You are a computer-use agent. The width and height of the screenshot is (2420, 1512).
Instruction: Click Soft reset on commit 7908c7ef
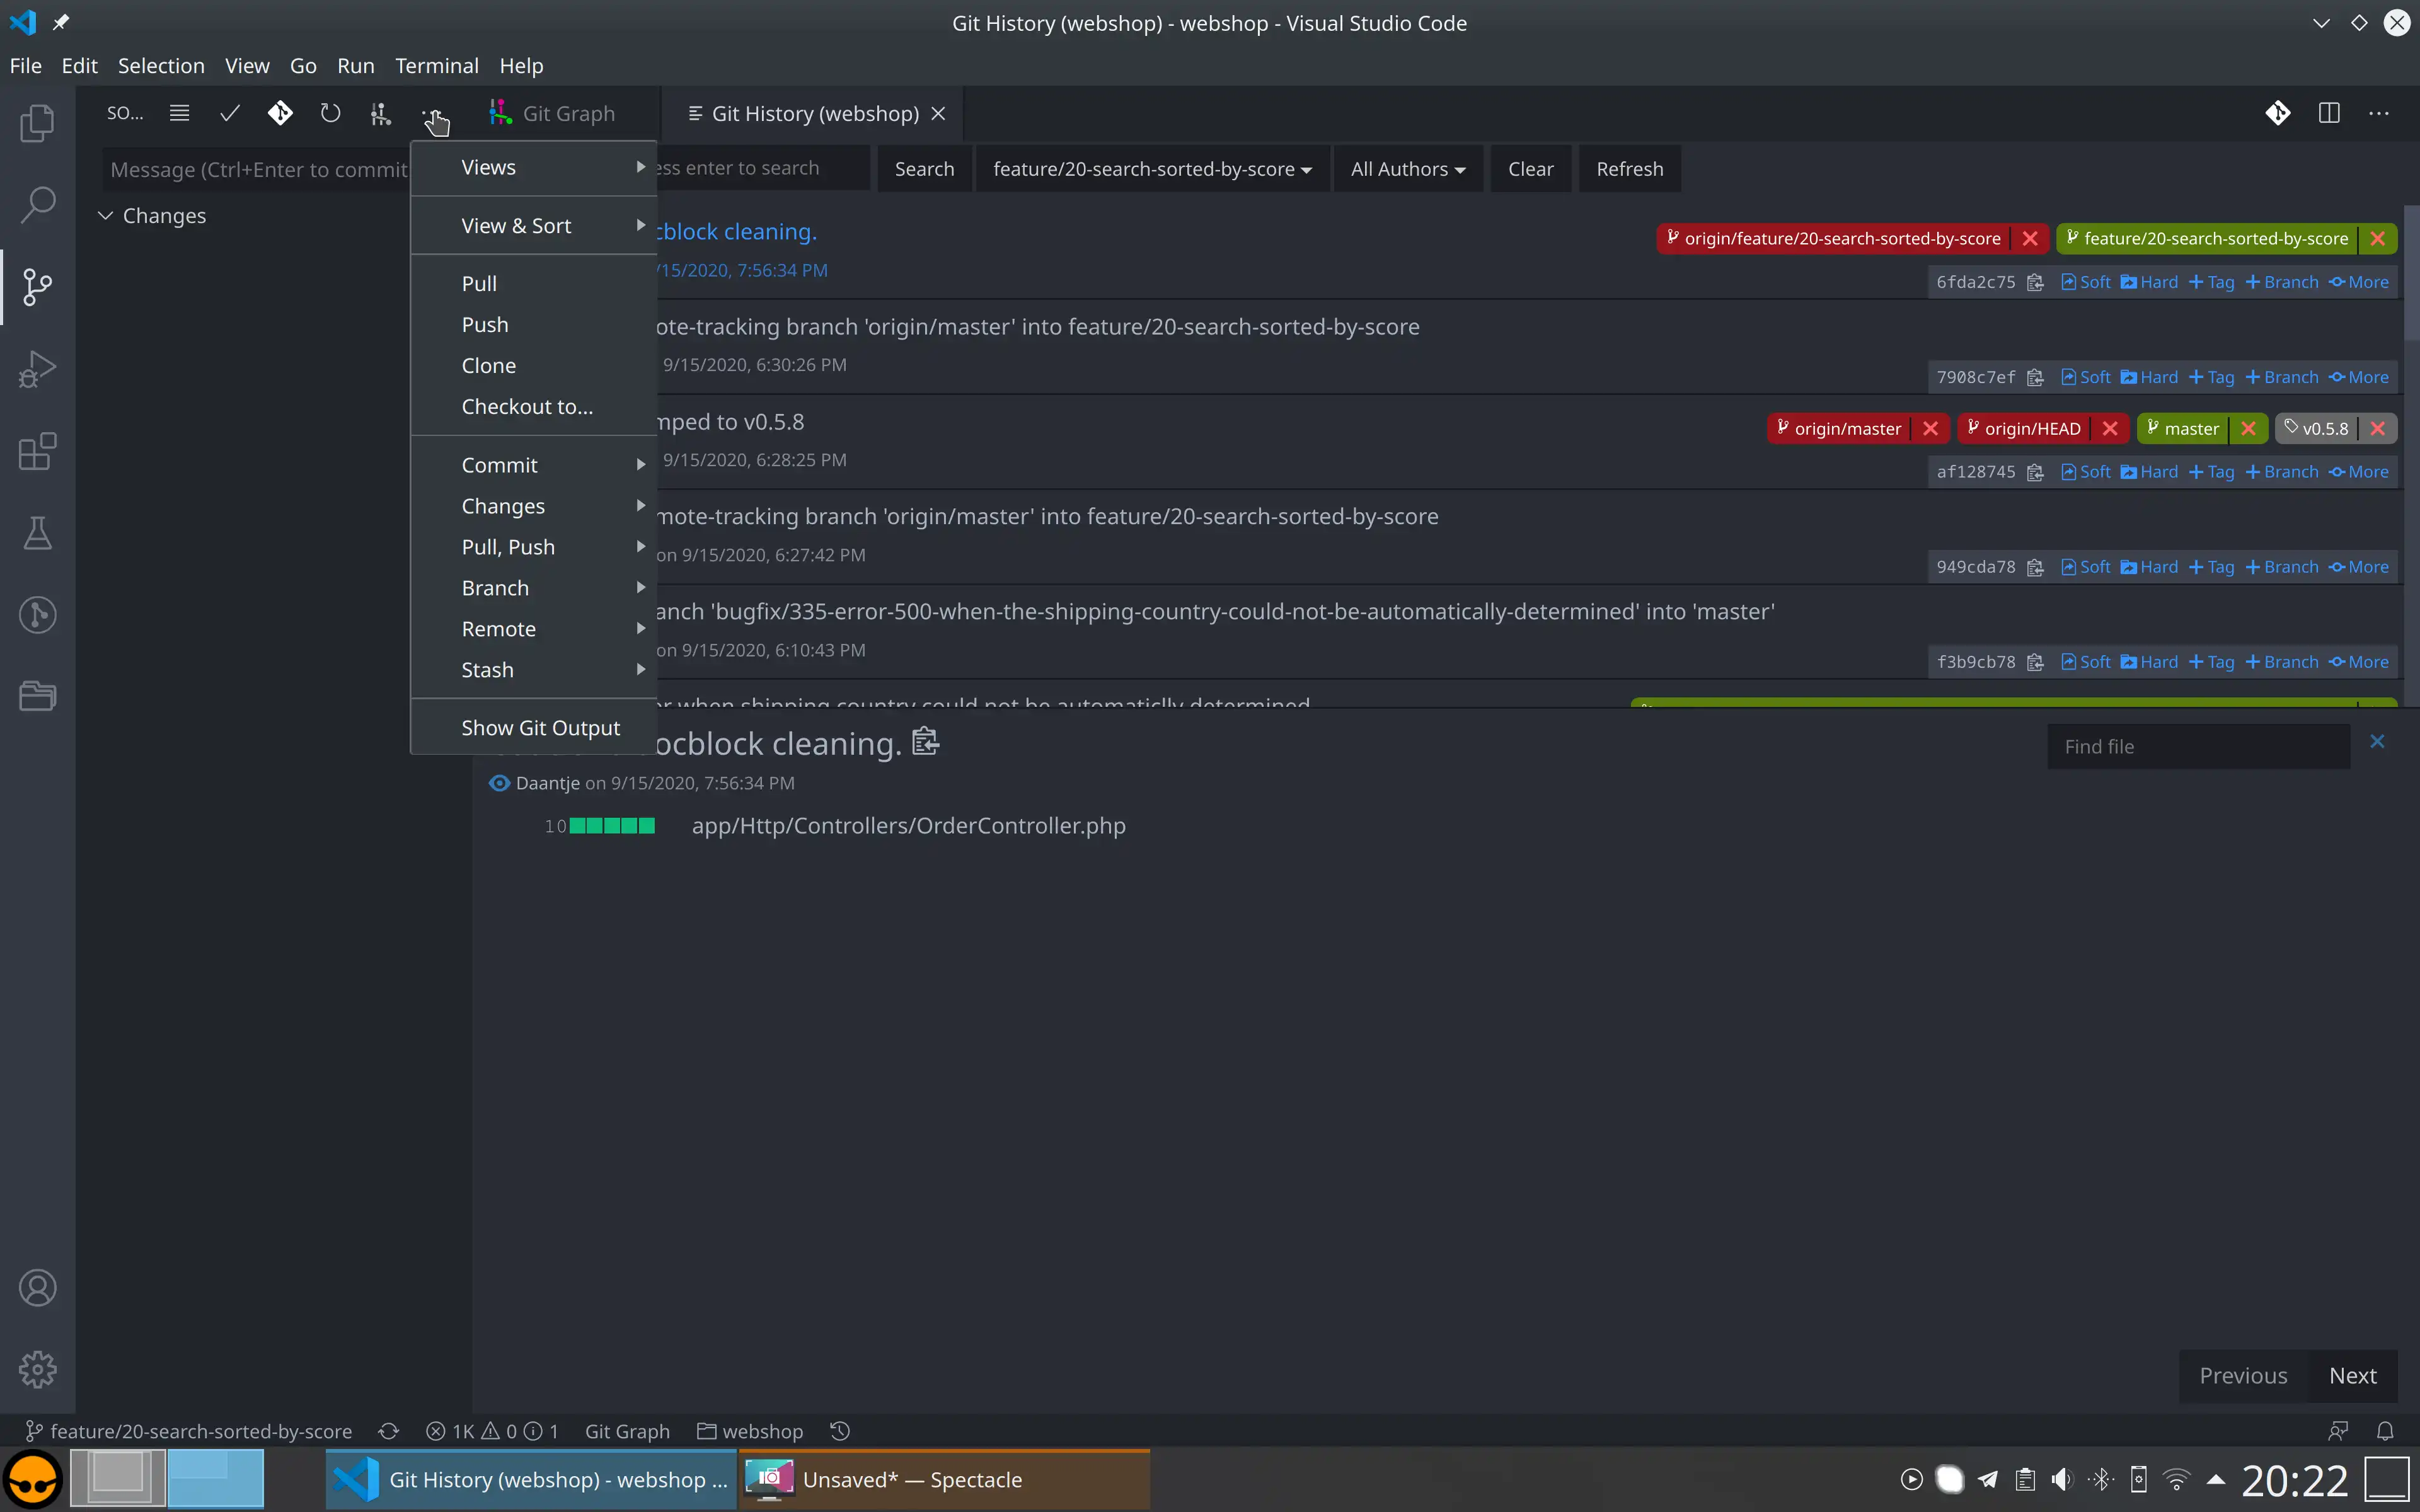[2086, 377]
